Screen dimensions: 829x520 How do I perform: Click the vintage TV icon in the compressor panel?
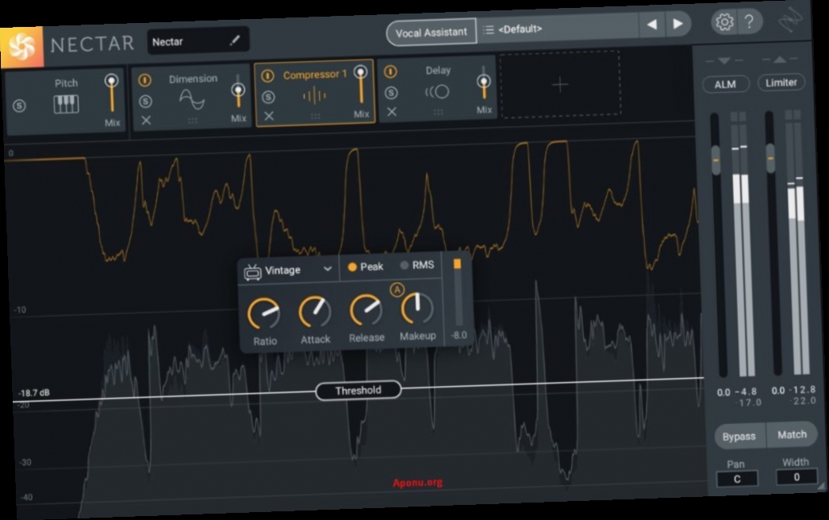253,270
